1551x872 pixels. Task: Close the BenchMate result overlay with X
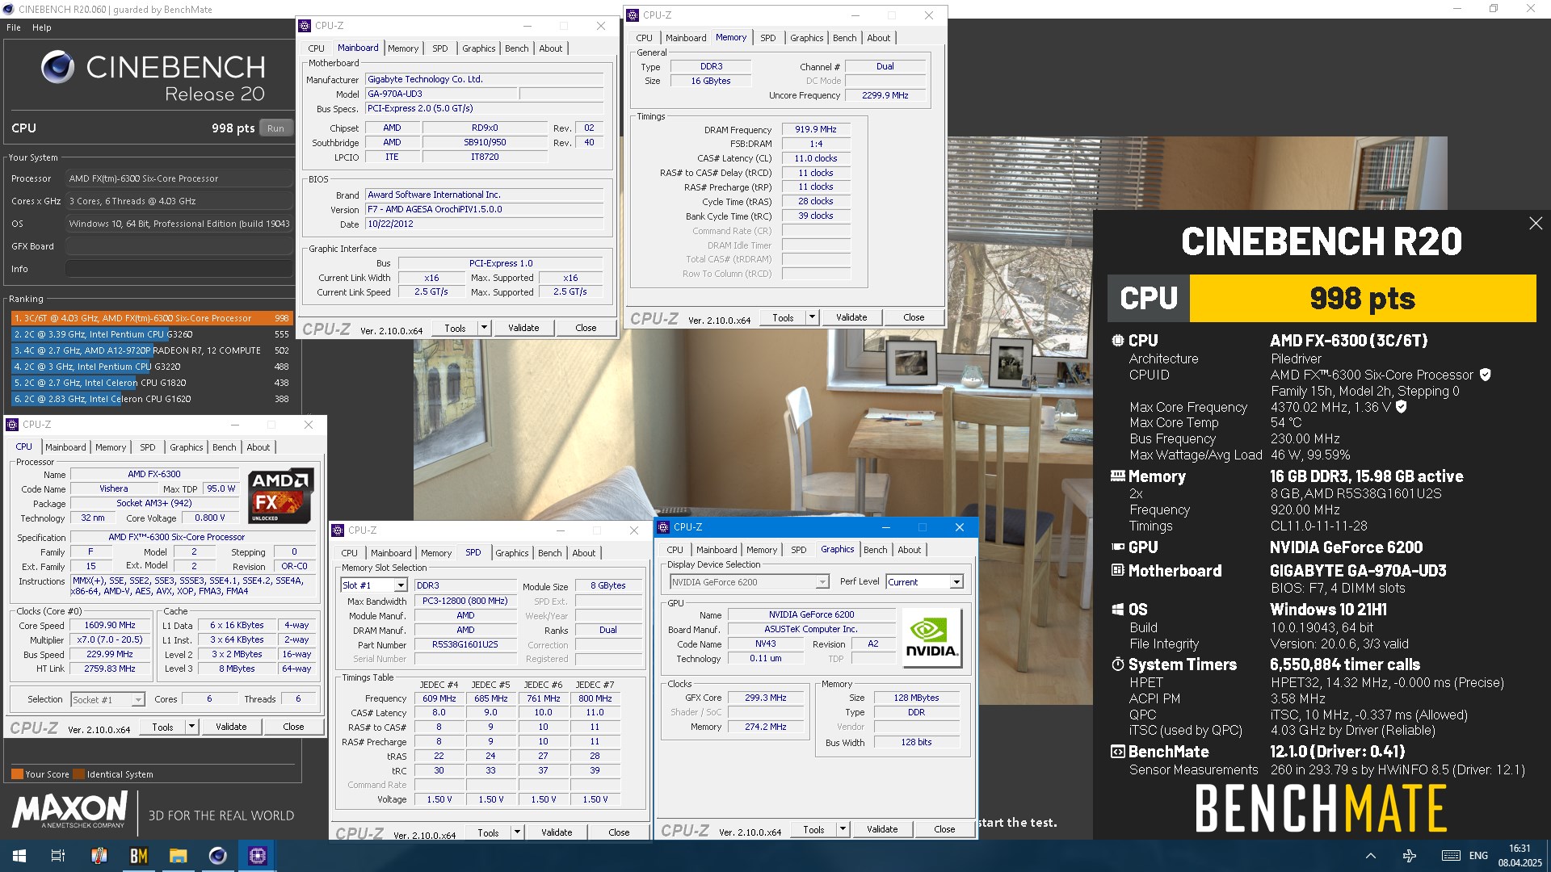coord(1536,224)
